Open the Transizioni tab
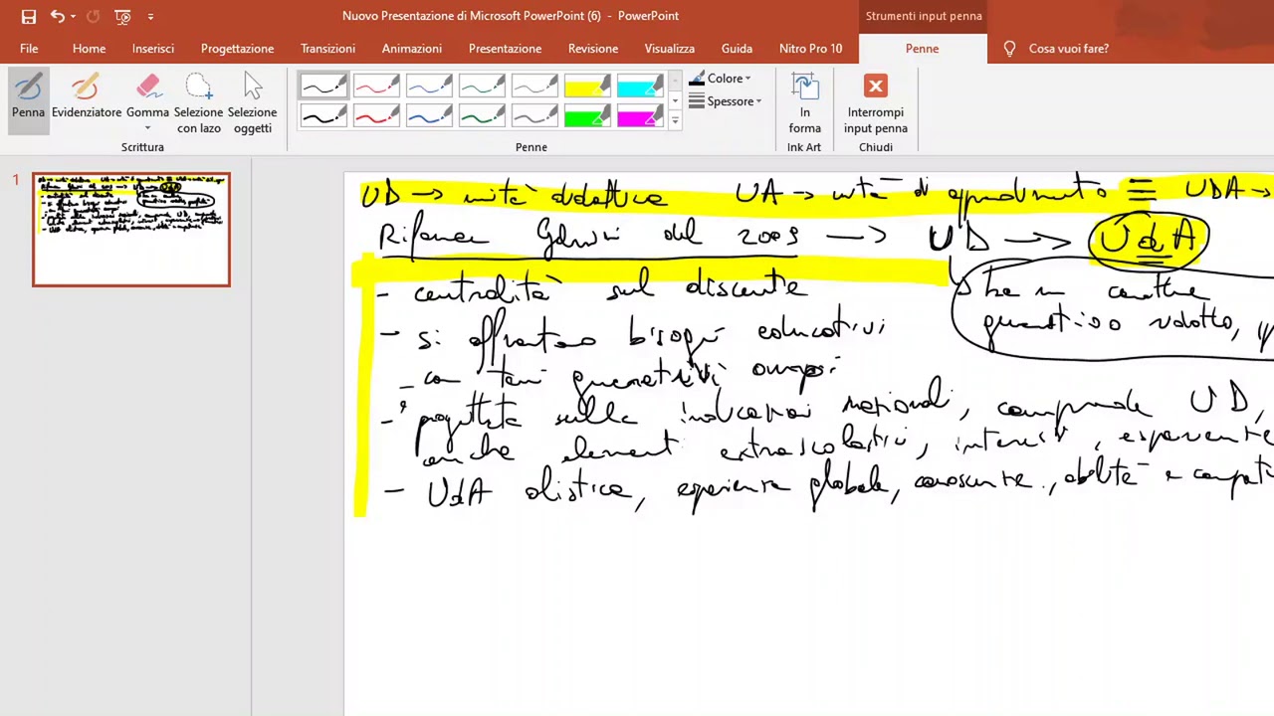 tap(327, 48)
